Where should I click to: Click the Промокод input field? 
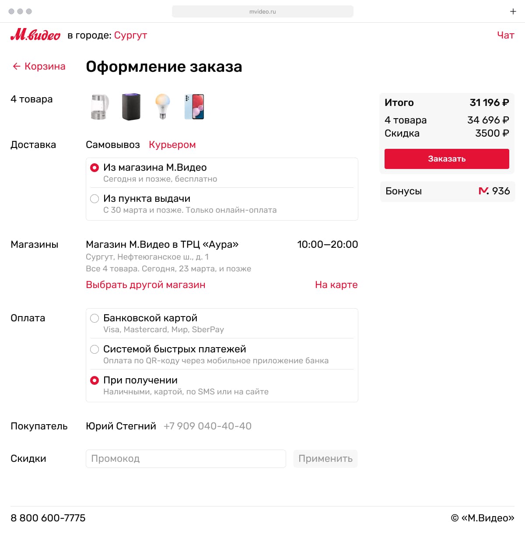185,458
